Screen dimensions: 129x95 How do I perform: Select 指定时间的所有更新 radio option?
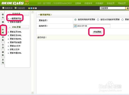click(x=75, y=20)
